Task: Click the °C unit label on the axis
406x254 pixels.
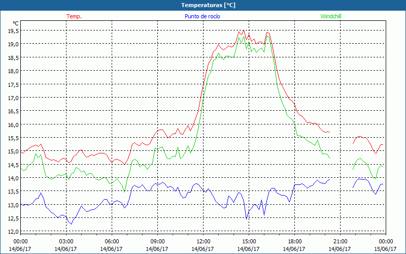Action: tap(16, 23)
